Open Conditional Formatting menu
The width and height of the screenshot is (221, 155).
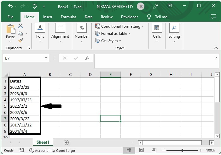click(x=119, y=26)
